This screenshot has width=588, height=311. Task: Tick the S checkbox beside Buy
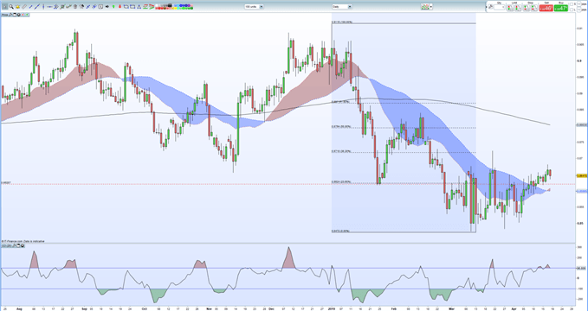[572, 4]
